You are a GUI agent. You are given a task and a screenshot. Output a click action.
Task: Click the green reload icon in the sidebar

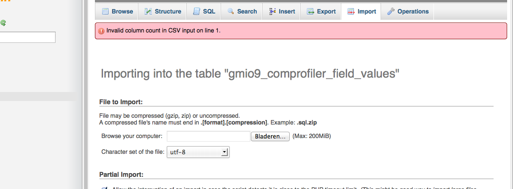[x=3, y=23]
